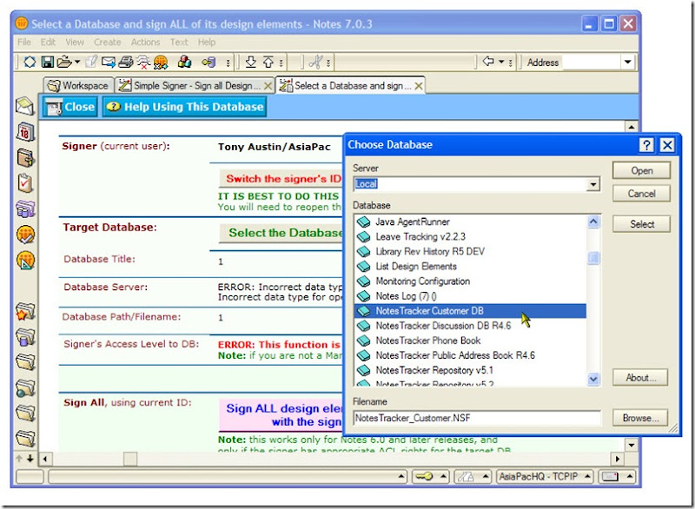695x509 pixels.
Task: Select NotesTracker Phone Book in list
Action: (427, 340)
